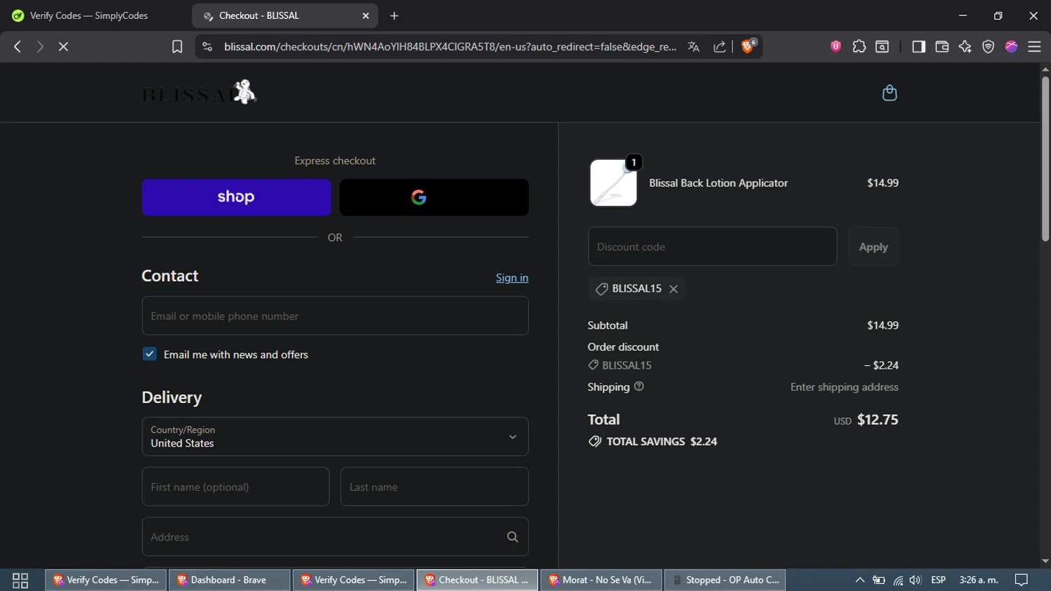This screenshot has height=591, width=1051.
Task: Select the Checkout - BLISSAL tab
Action: coord(285,15)
